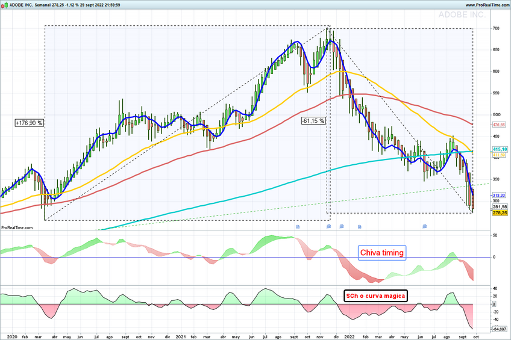Click the 700 price axis label
This screenshot has height=340, width=511.
pos(496,29)
